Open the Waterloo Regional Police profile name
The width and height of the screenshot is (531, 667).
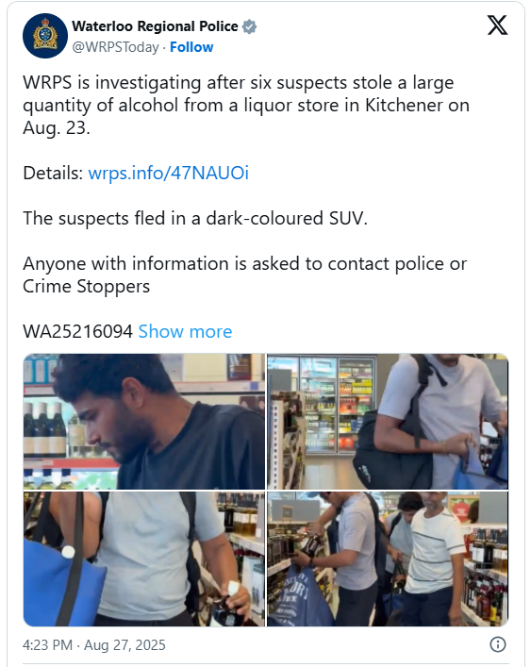(x=155, y=26)
